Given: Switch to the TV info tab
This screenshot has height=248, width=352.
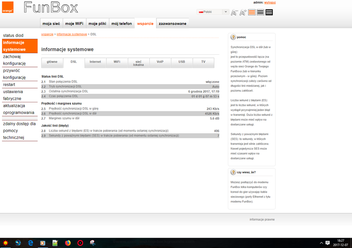Looking at the screenshot, I should 203,62.
